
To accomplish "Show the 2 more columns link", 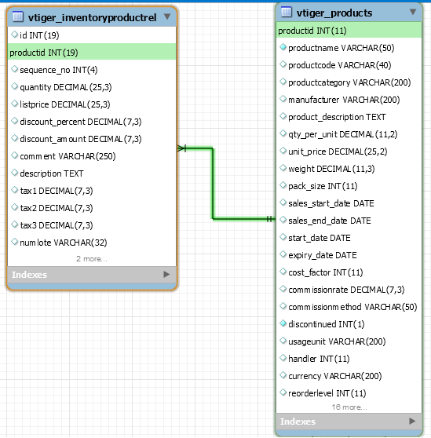I will tap(92, 259).
